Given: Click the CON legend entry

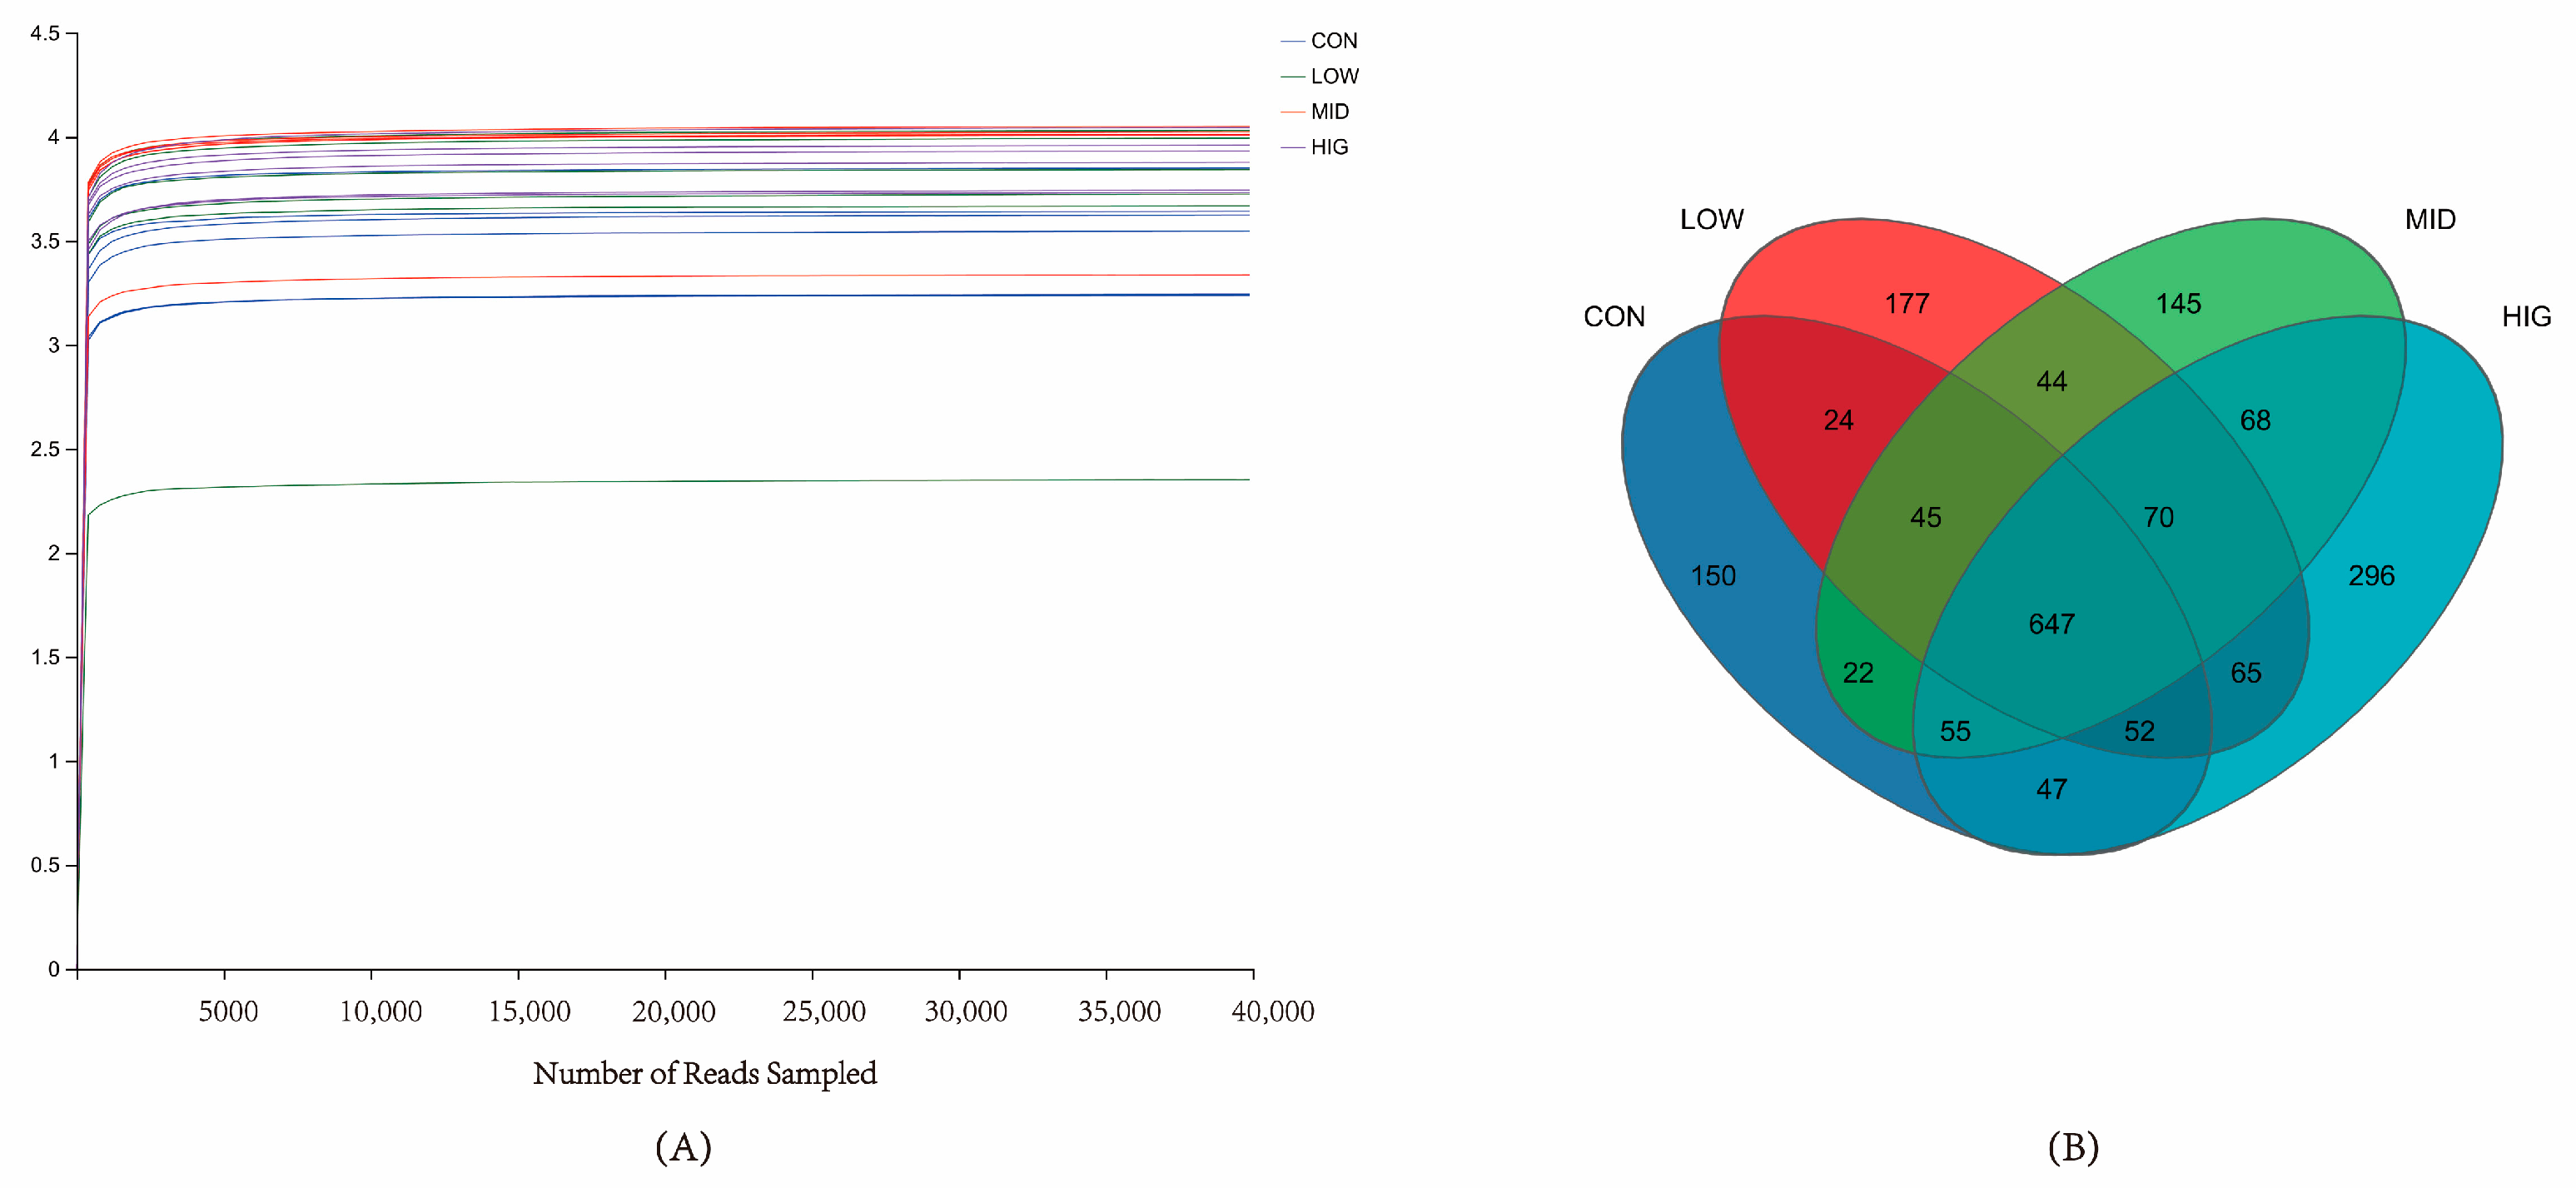Looking at the screenshot, I should click(x=1332, y=41).
